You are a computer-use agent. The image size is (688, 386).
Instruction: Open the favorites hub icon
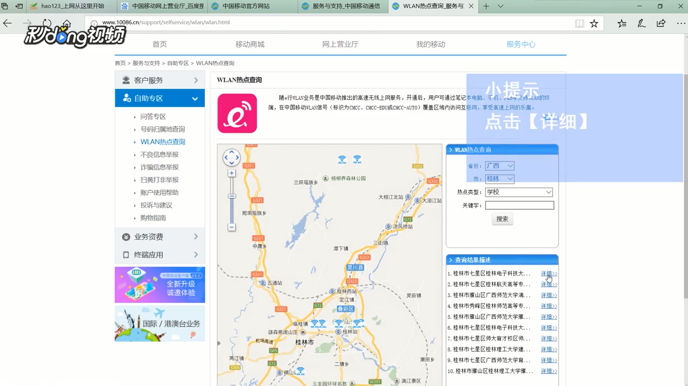[622, 23]
